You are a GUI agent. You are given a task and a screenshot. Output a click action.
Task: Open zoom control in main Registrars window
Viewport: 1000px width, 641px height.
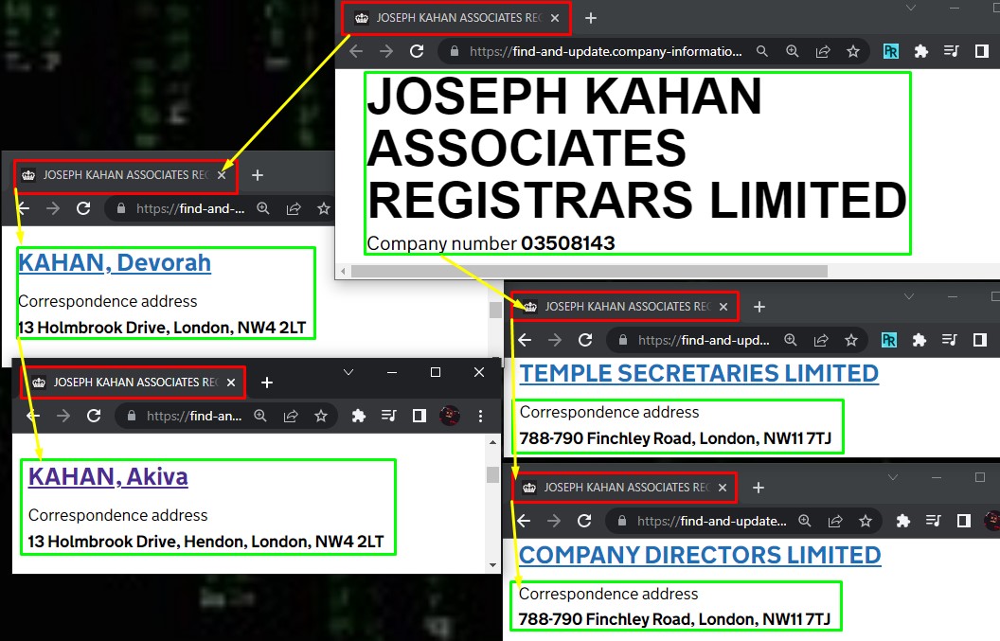click(x=793, y=51)
